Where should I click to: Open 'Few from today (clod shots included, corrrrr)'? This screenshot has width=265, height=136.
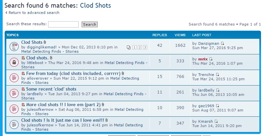[73, 73]
